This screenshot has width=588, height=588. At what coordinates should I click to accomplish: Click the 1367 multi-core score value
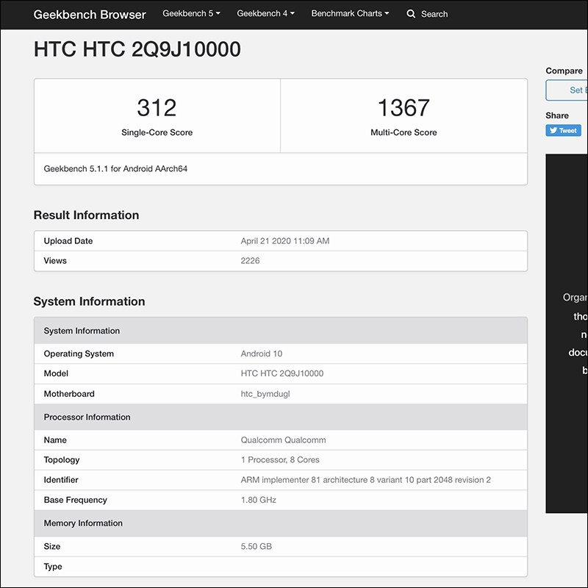pos(404,108)
